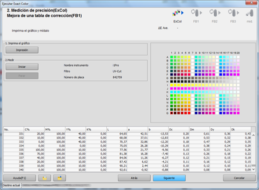Select the FB3 feedback step icon

pos(233,13)
